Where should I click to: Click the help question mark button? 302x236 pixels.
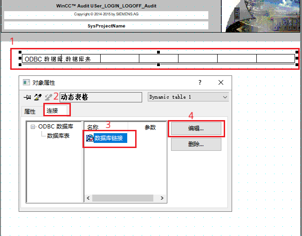(200, 82)
